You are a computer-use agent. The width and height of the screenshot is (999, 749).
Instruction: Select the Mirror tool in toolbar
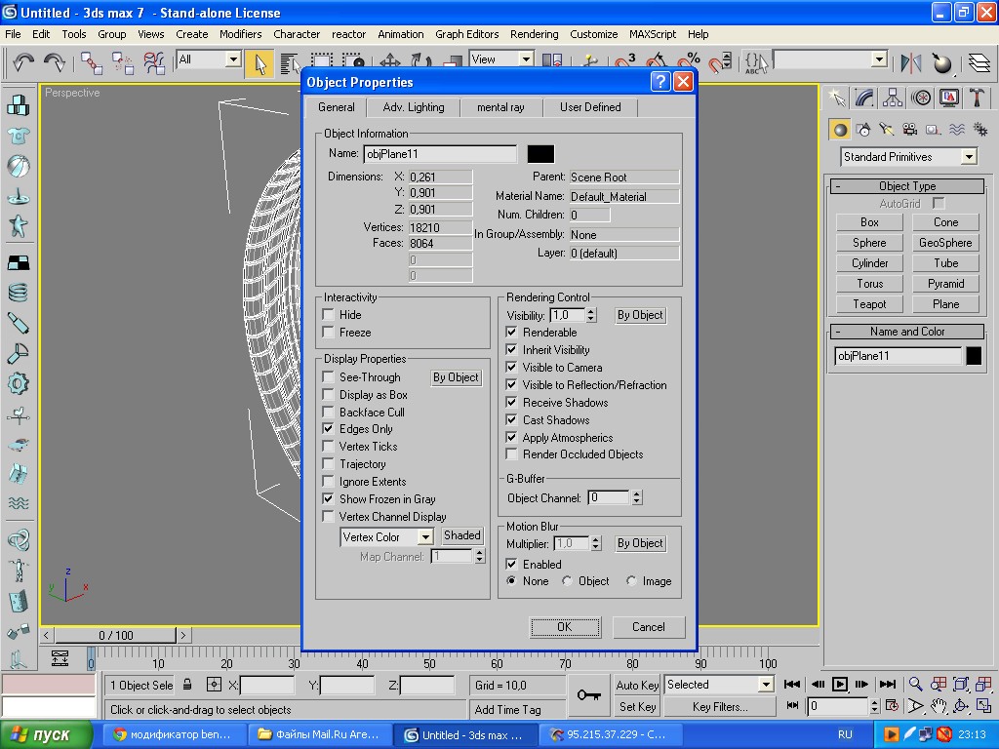point(911,62)
